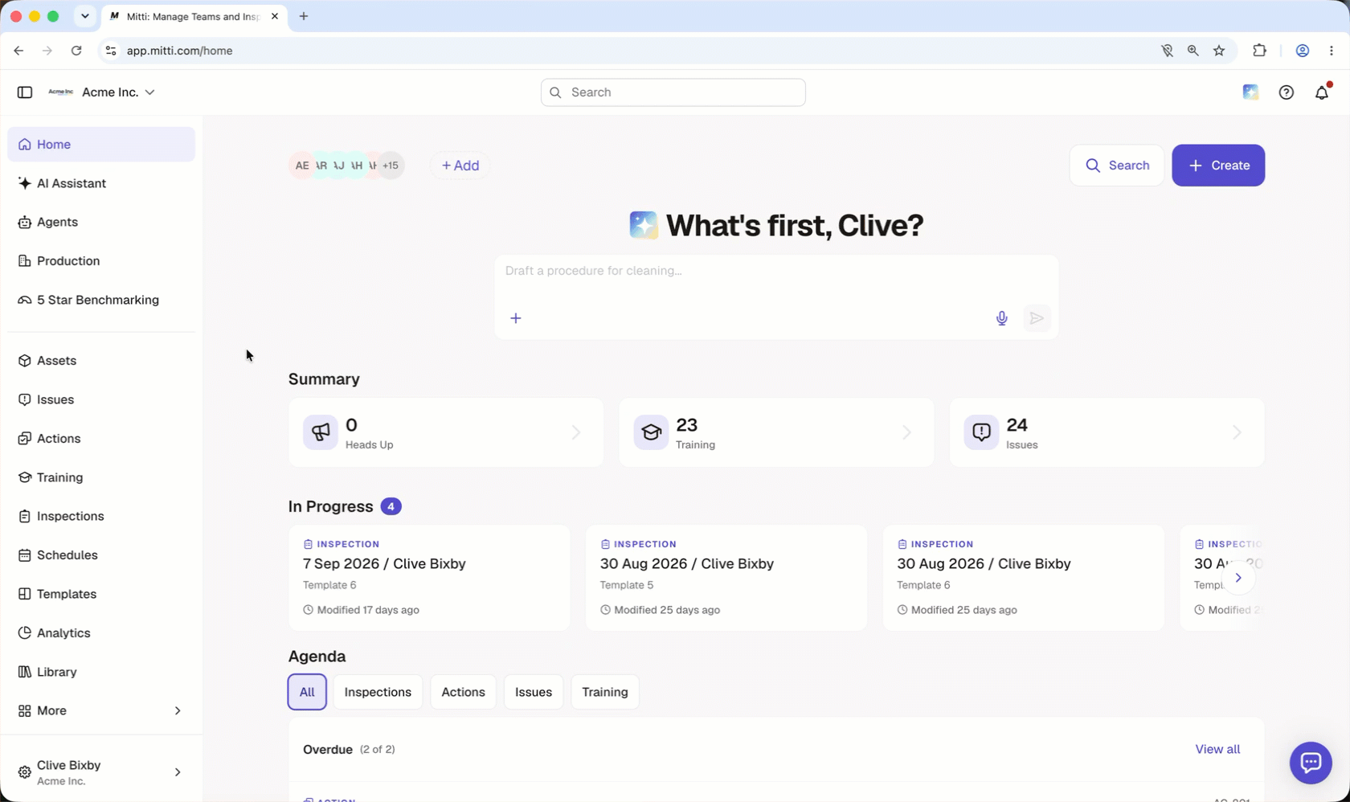Click the site info icon in address bar
The image size is (1350, 802).
point(111,51)
